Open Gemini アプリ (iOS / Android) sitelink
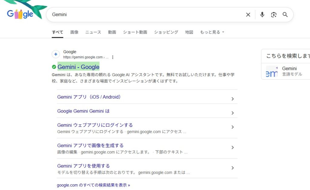Viewport: 310px width, 190px height. click(x=89, y=97)
